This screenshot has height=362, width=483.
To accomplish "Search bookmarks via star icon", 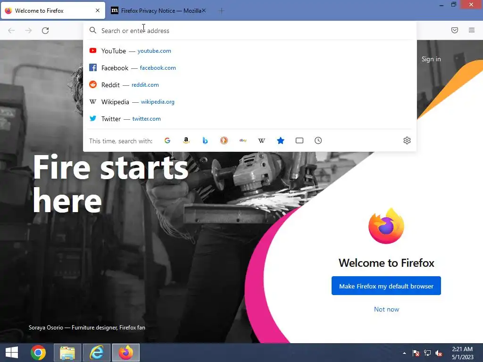I will tap(281, 140).
